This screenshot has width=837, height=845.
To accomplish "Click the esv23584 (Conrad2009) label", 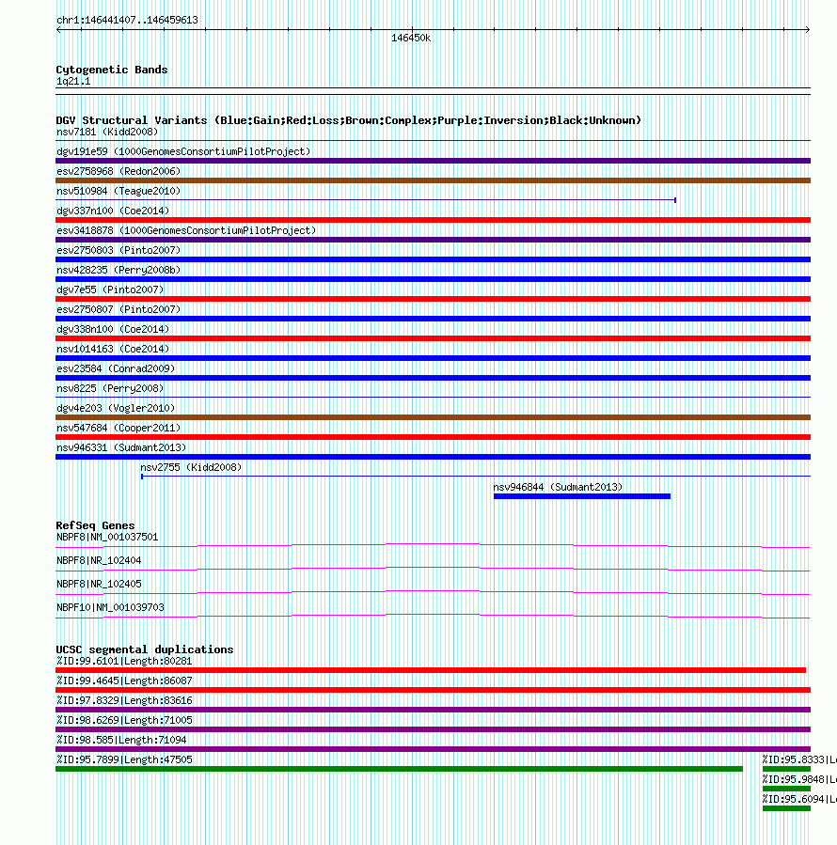I will pyautogui.click(x=116, y=369).
